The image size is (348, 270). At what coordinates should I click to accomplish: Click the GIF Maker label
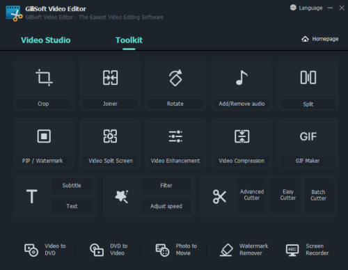(x=308, y=161)
